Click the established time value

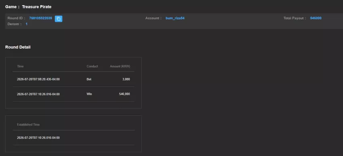pos(38,138)
